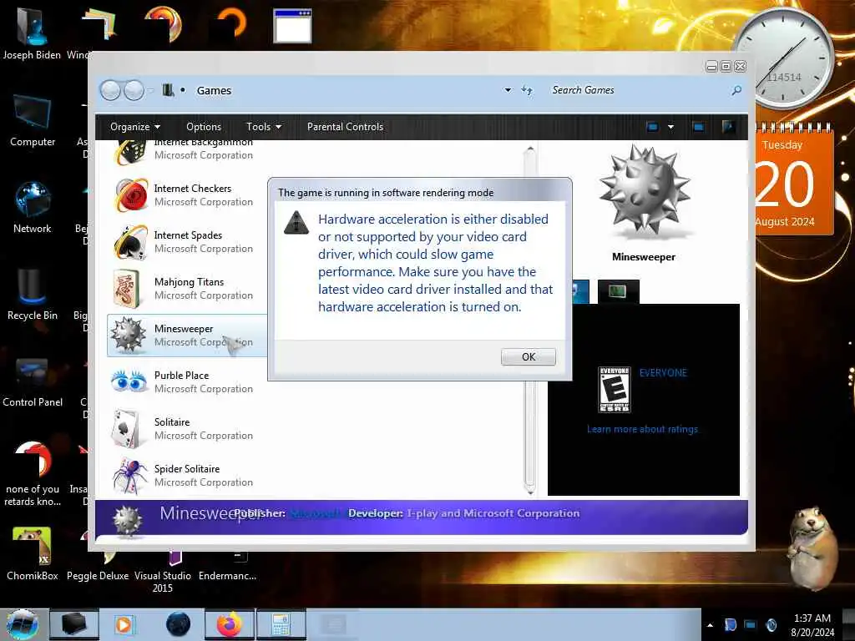855x641 pixels.
Task: Select the Purble Place eyes icon
Action: tap(129, 381)
